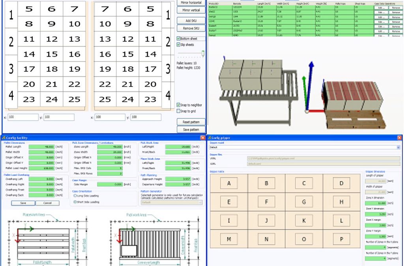
Task: Click the Pallet Length value field
Action: (x=41, y=147)
